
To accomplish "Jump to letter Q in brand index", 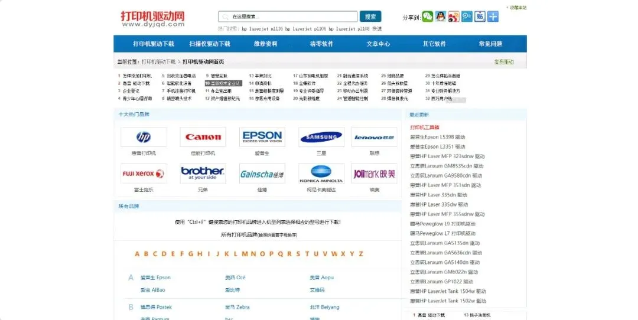I will pos(281,254).
